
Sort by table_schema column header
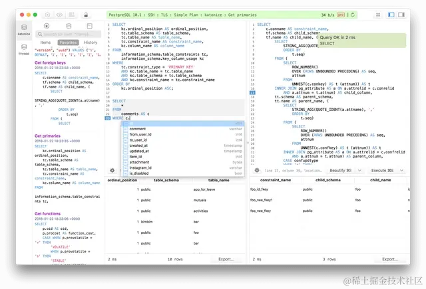click(166, 180)
